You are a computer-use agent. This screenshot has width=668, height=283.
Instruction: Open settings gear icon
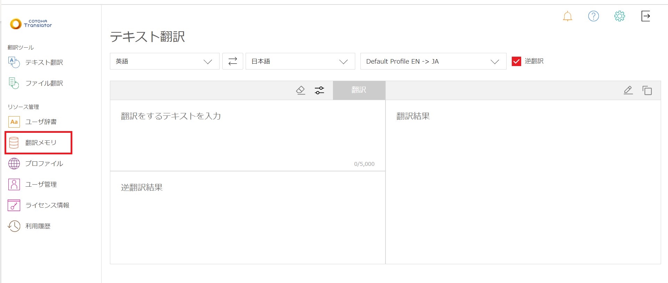coord(619,16)
